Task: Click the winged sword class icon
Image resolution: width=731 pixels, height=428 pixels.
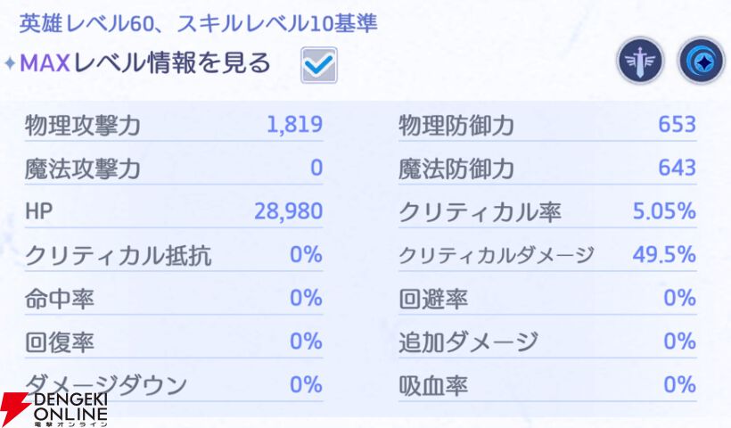Action: click(x=641, y=61)
